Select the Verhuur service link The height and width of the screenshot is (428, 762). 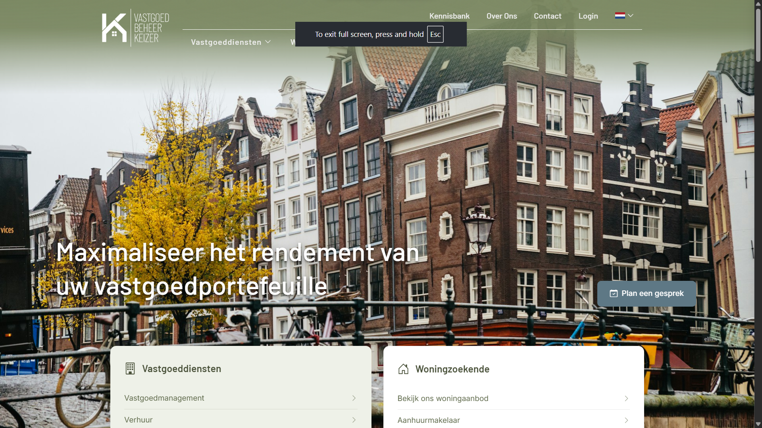point(139,420)
